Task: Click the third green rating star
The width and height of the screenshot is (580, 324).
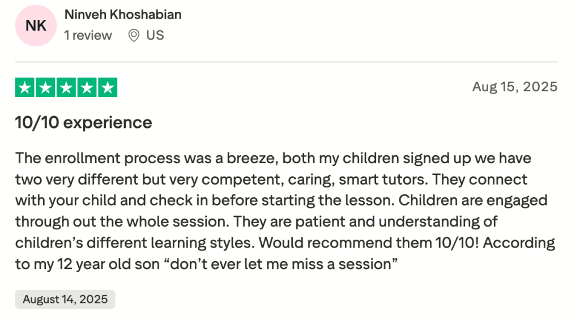Action: [66, 88]
